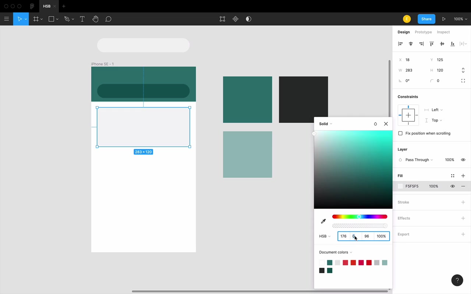Click Align vertical centers icon
471x294 pixels.
[442, 44]
